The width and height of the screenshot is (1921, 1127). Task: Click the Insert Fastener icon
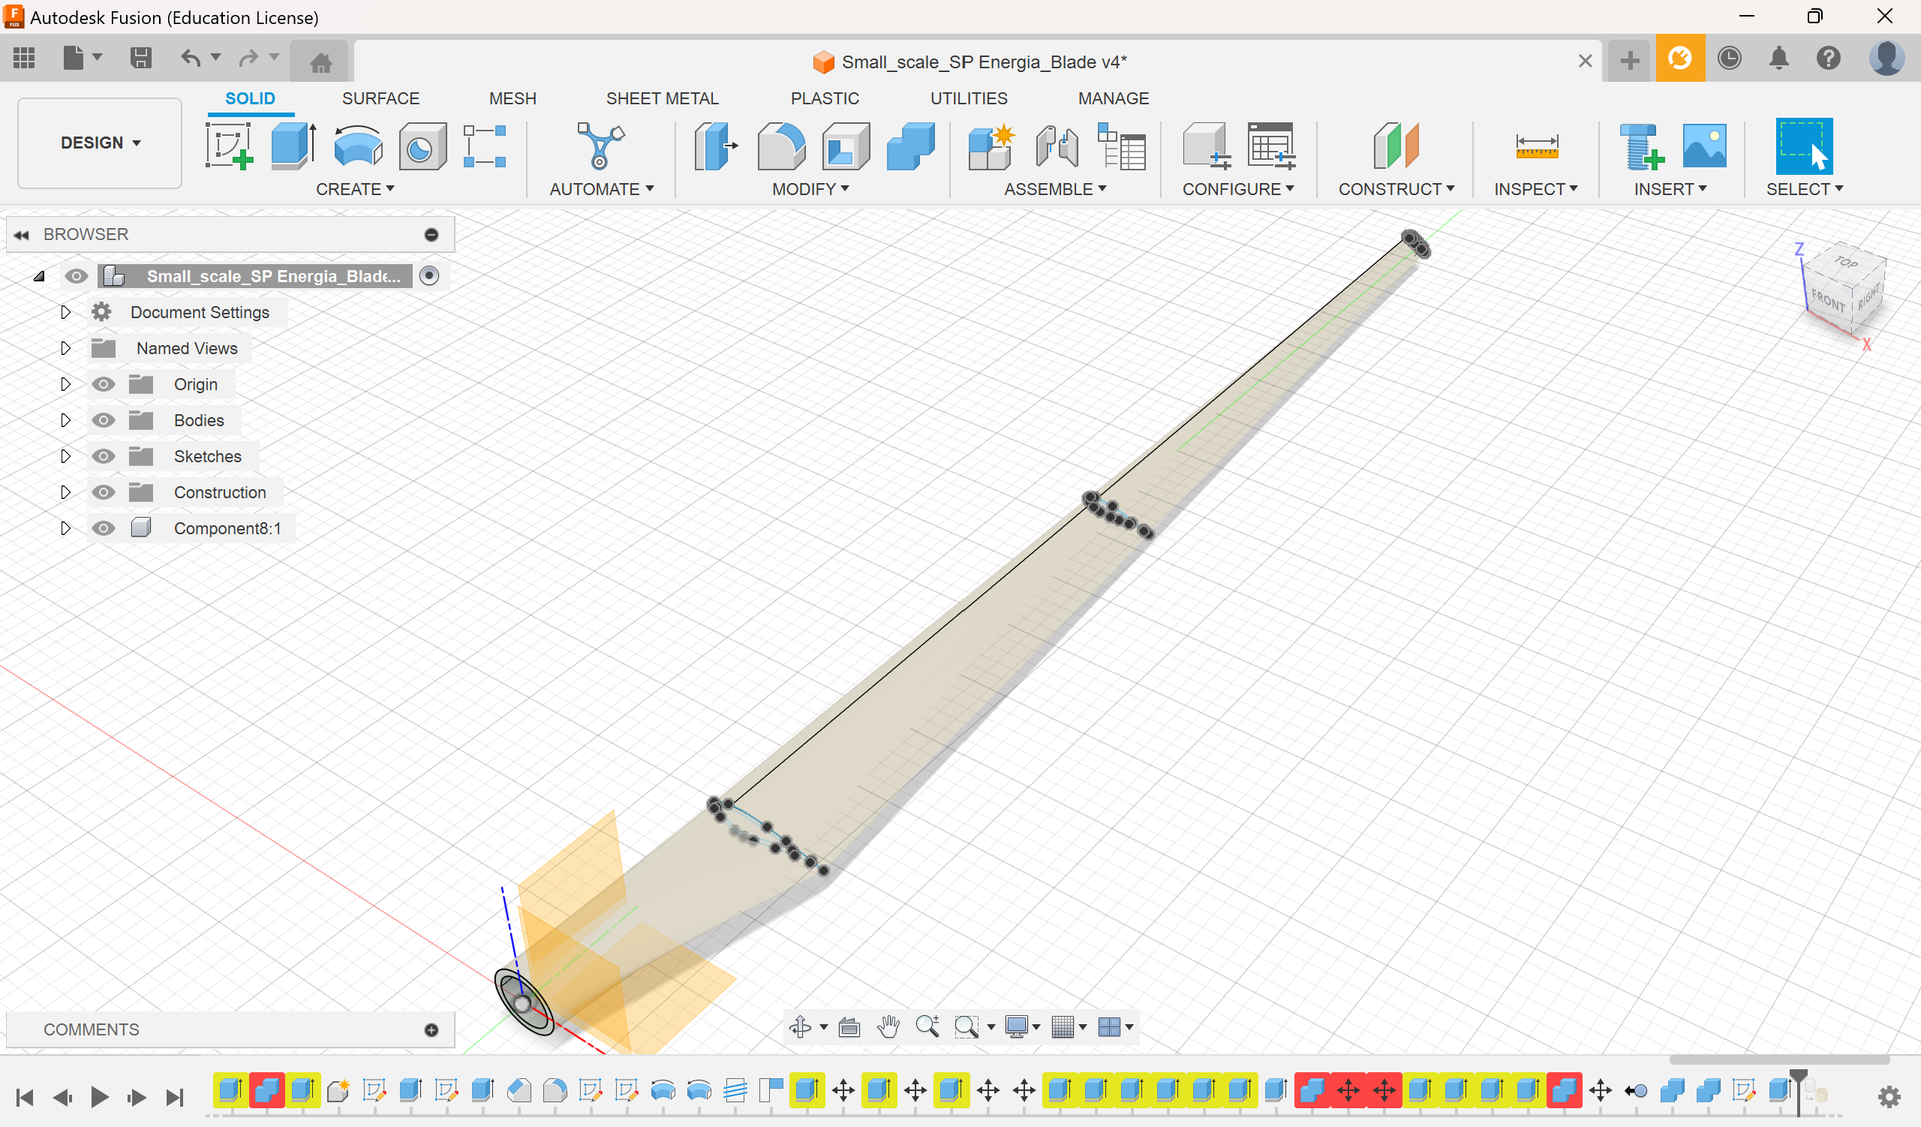pyautogui.click(x=1641, y=146)
